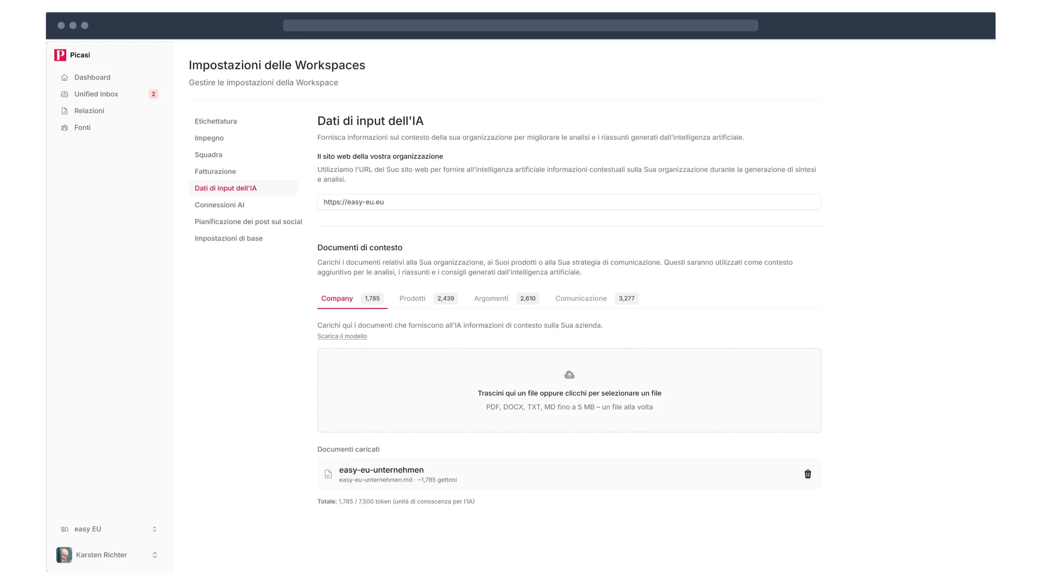This screenshot has width=1041, height=585.
Task: Expand the easy EU workspace switcher chevrons
Action: [x=155, y=529]
